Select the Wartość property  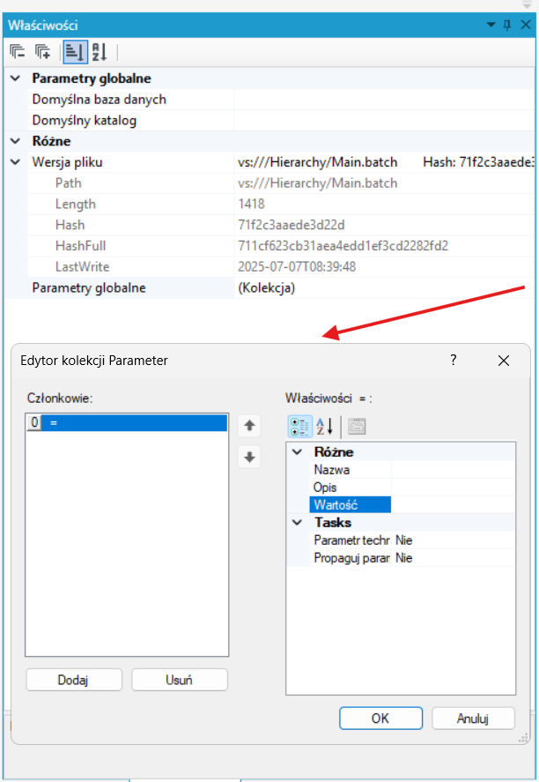tap(351, 504)
